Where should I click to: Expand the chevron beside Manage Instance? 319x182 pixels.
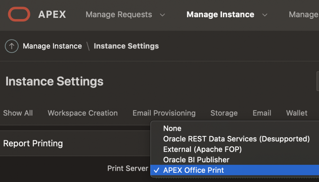(x=264, y=15)
